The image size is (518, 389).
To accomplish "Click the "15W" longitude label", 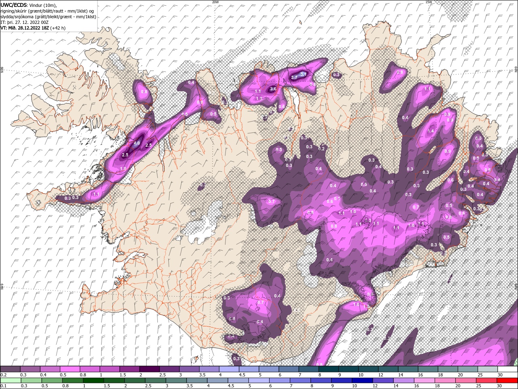I will point(429,2).
